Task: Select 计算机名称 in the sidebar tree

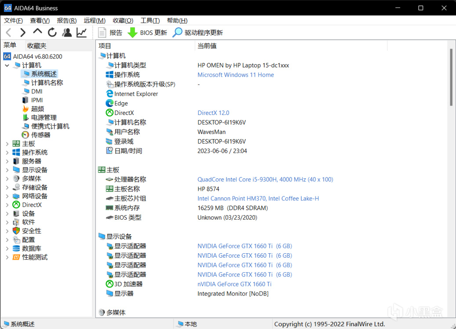Action: click(x=43, y=83)
